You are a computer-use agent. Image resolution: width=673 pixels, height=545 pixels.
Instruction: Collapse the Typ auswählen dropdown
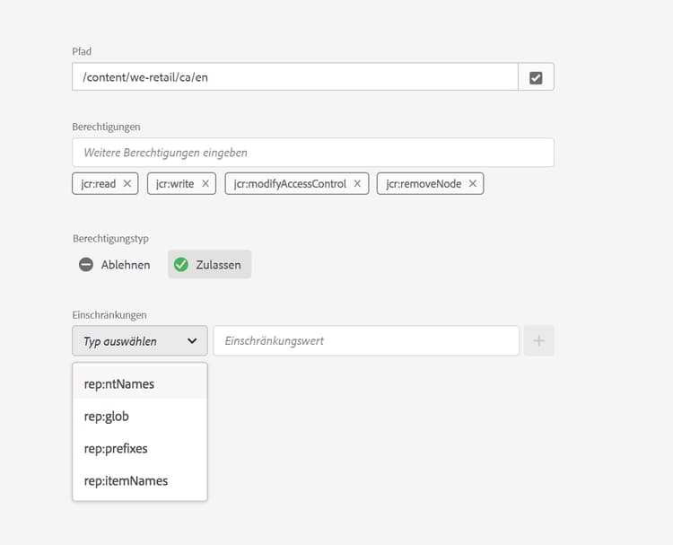coord(140,341)
